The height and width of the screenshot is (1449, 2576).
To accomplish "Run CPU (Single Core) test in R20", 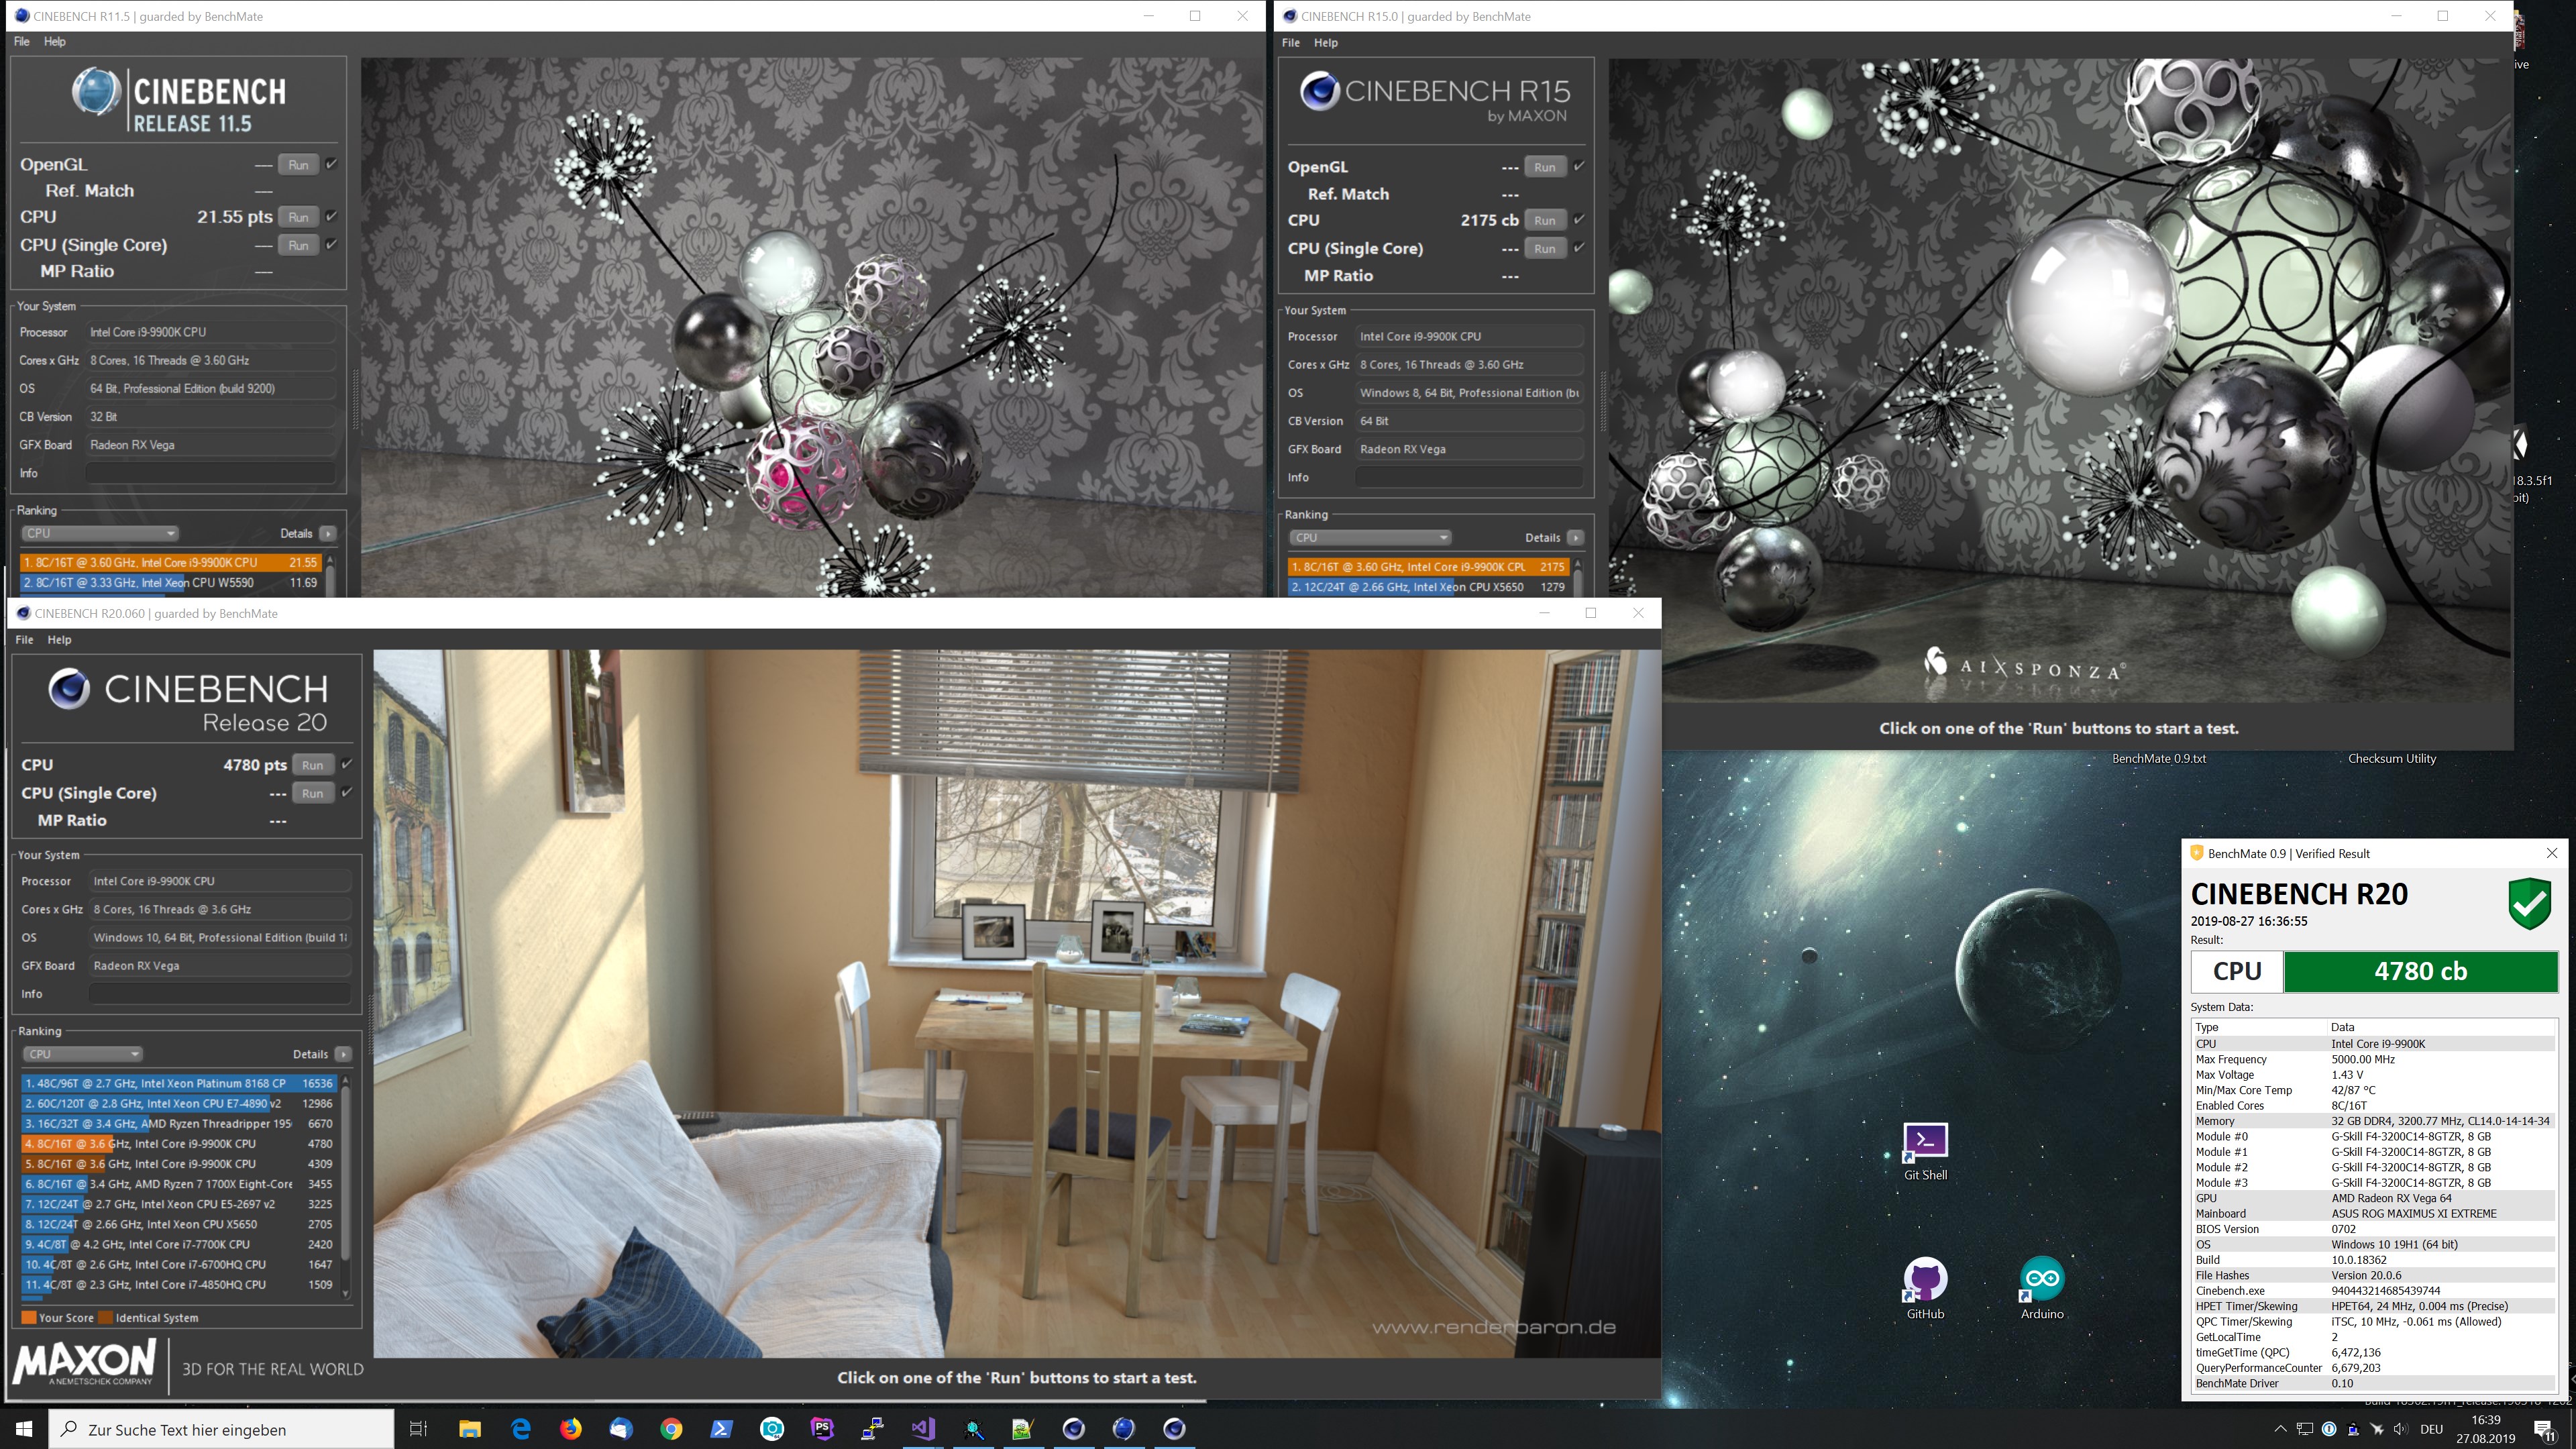I will 313,793.
